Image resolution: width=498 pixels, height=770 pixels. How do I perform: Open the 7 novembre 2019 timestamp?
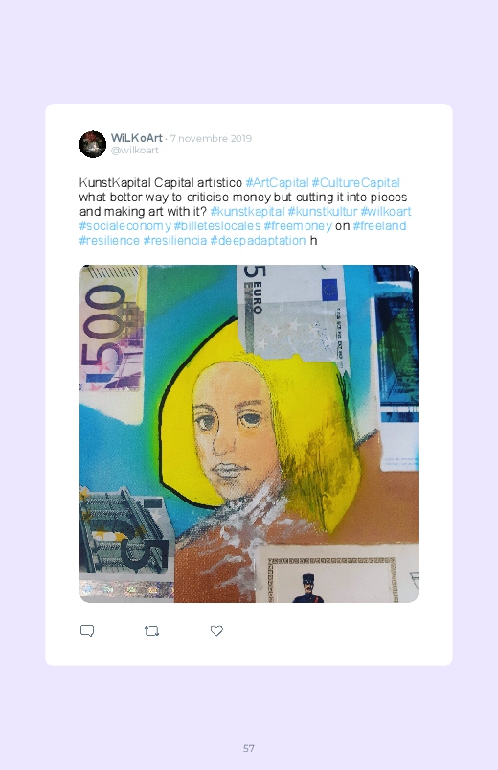(211, 138)
